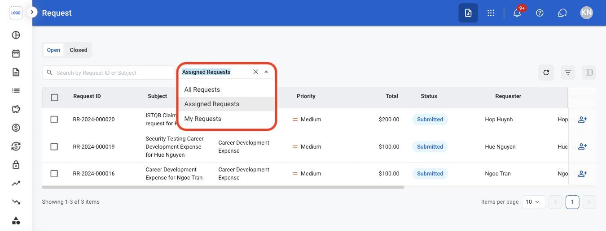Sort by Total column header

(x=392, y=96)
